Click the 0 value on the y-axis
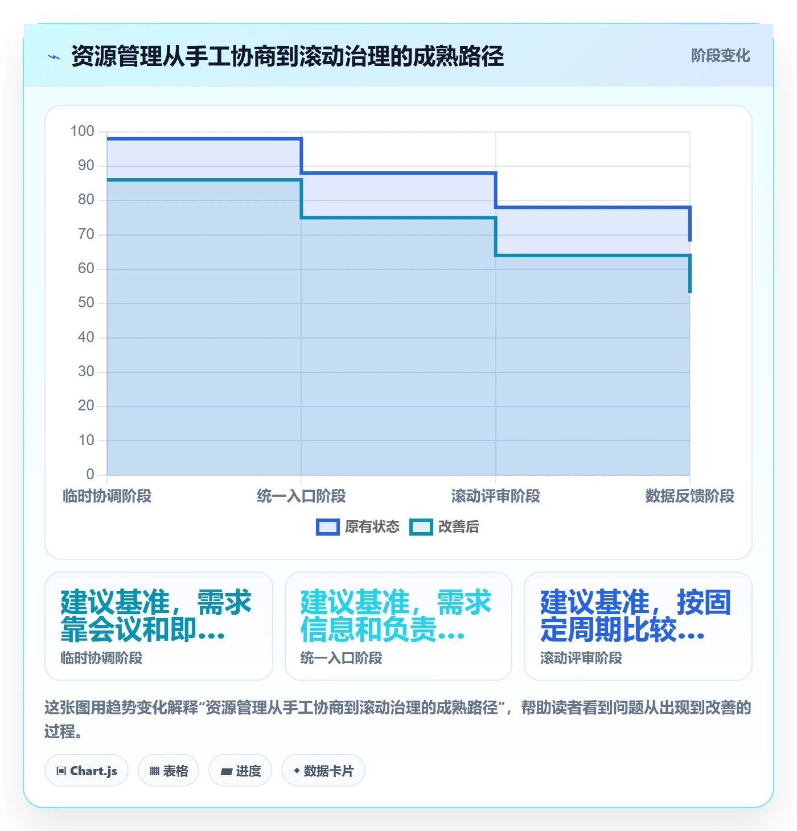Viewport: 797px width, 831px height. coord(90,475)
